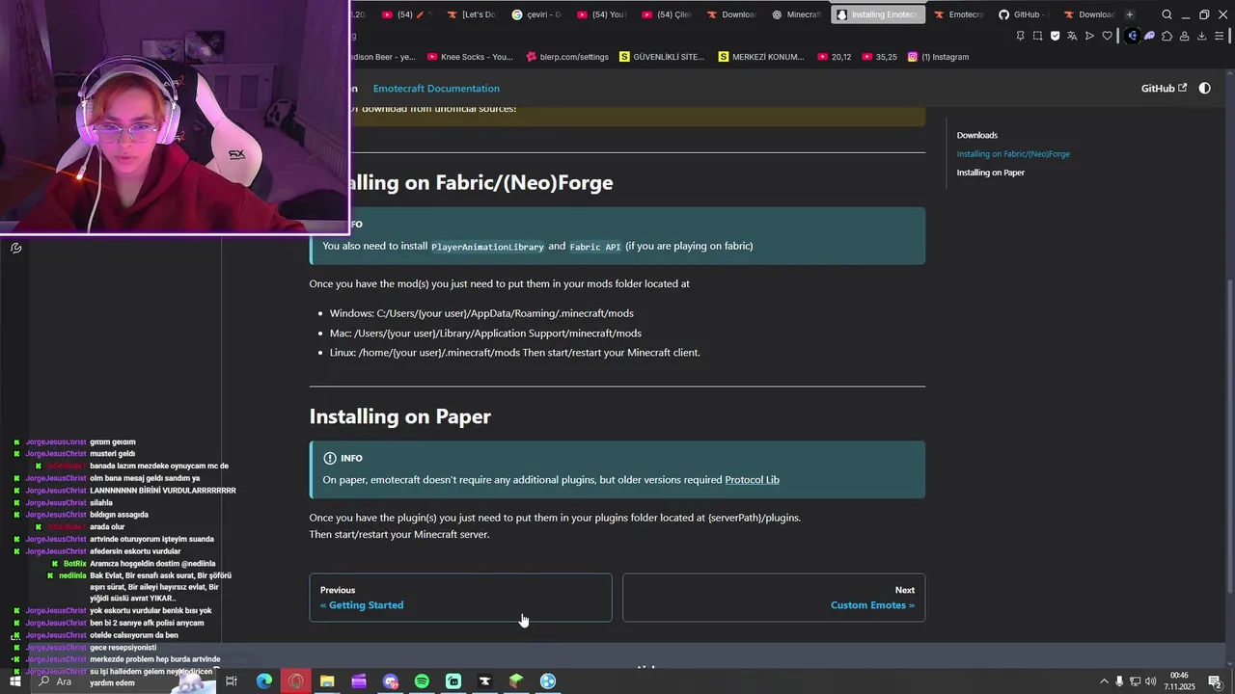Open Emotecraft Documentation in the navbar

(x=436, y=88)
